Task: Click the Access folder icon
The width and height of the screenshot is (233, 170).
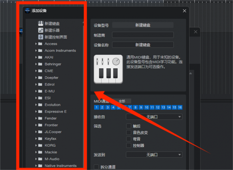Action: pos(40,44)
